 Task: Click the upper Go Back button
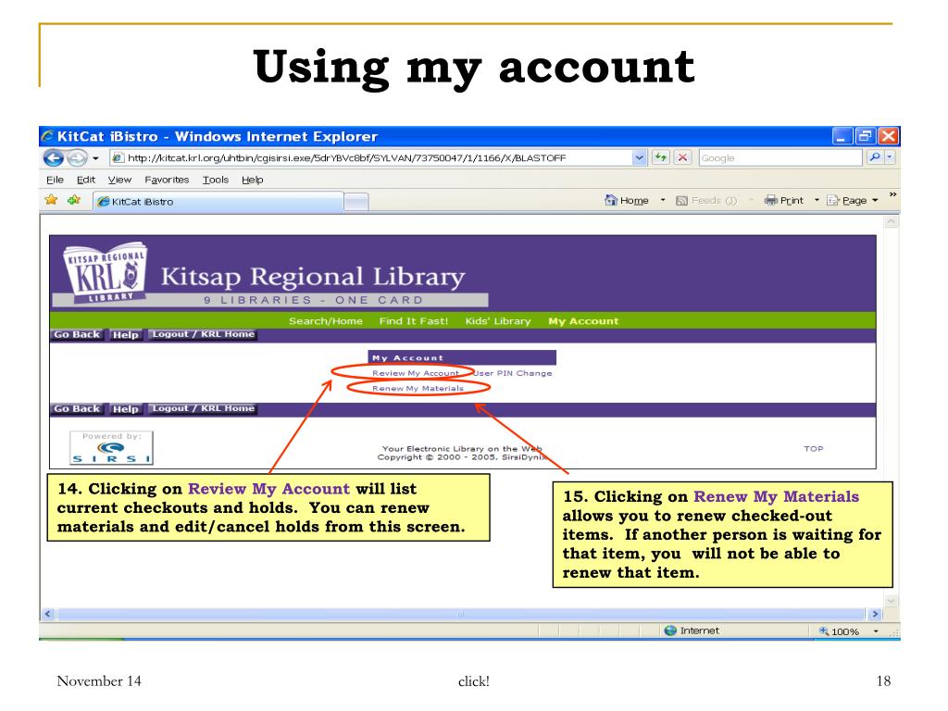pos(77,334)
